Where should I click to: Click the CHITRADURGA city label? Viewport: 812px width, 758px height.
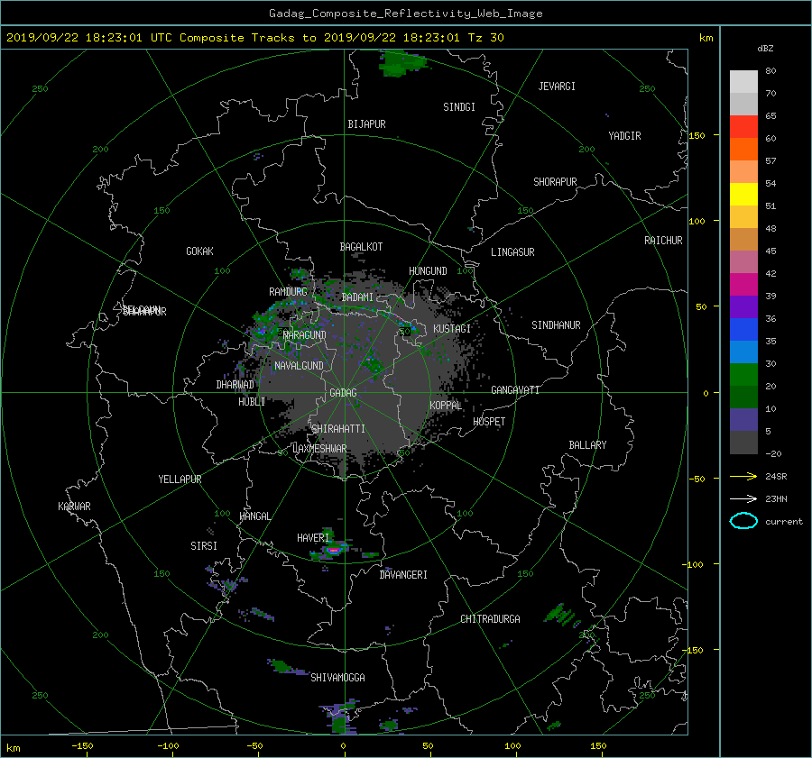[x=491, y=619]
